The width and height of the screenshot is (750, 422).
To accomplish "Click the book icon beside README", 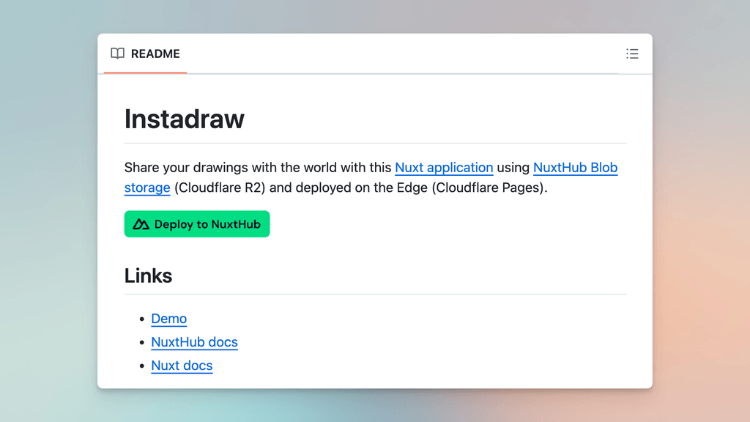I will pyautogui.click(x=117, y=53).
